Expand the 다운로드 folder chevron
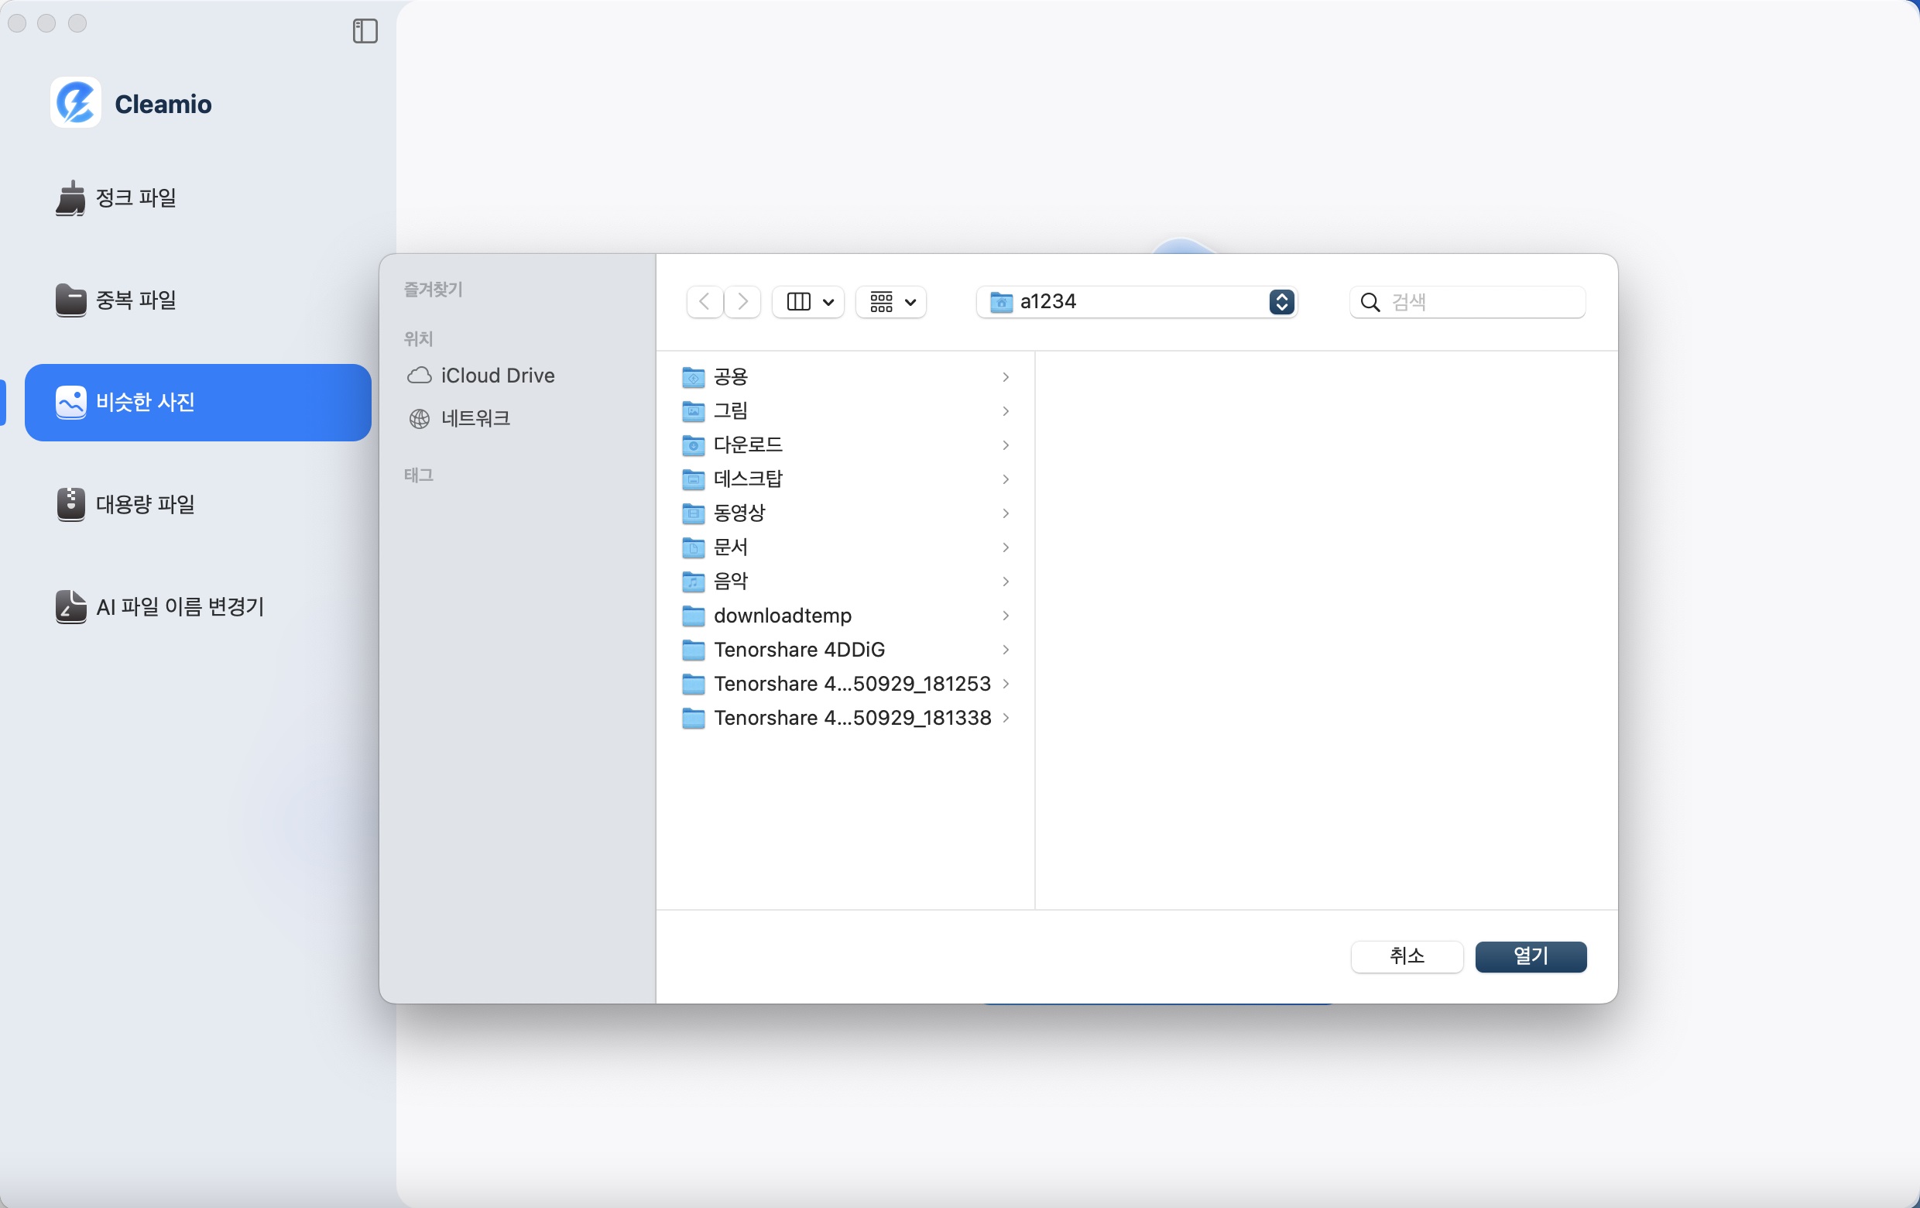Screen dimensions: 1920x1208 click(x=1006, y=445)
